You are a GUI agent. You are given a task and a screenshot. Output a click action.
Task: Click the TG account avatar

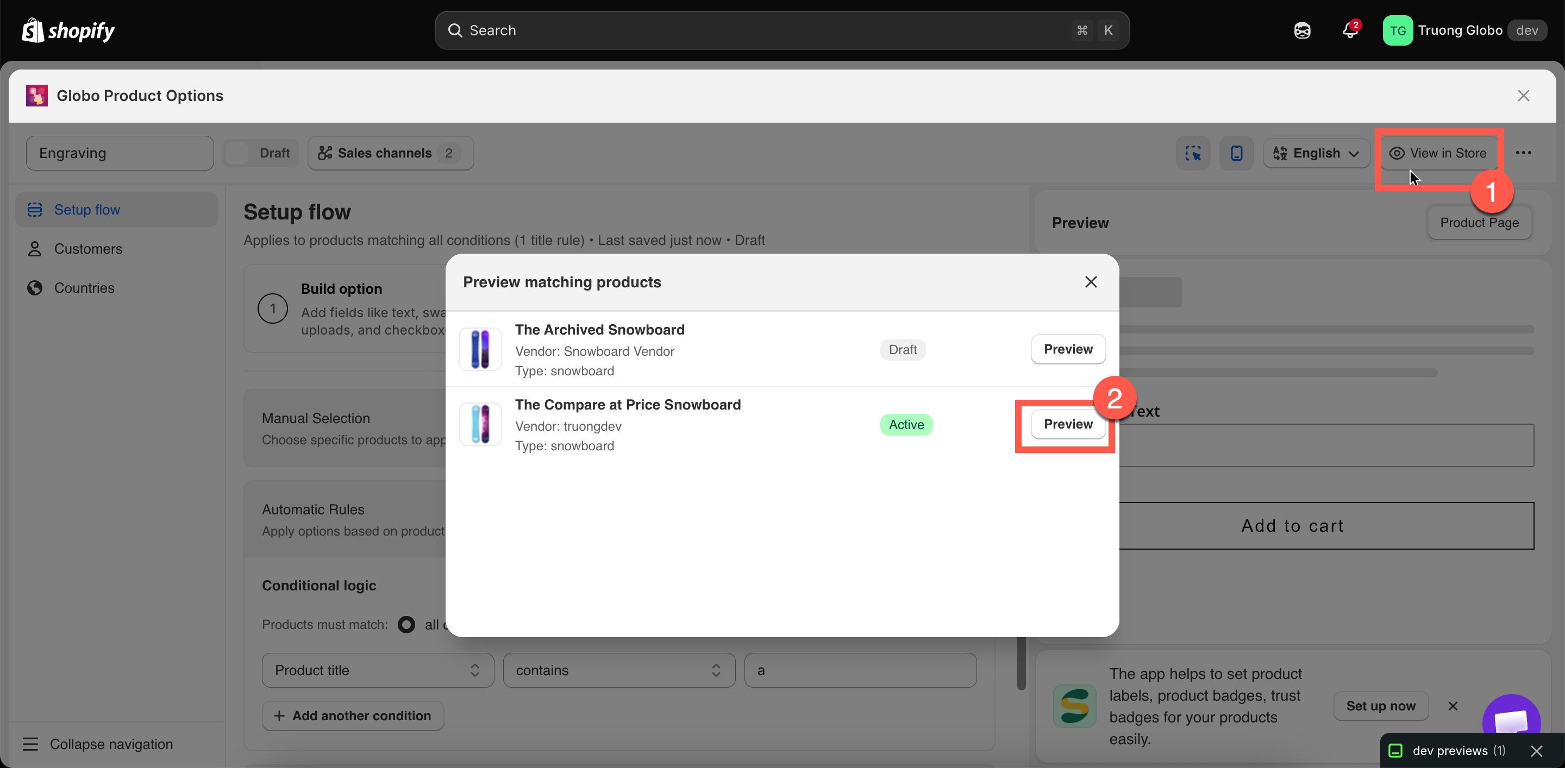tap(1397, 30)
